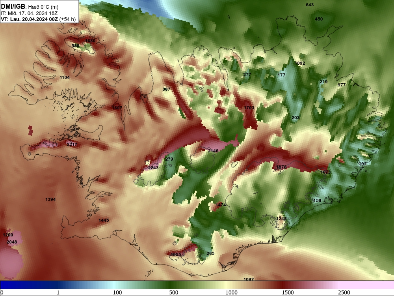This screenshot has height=296, width=394.
Task: Select the 2217 height label
Action: point(72,144)
